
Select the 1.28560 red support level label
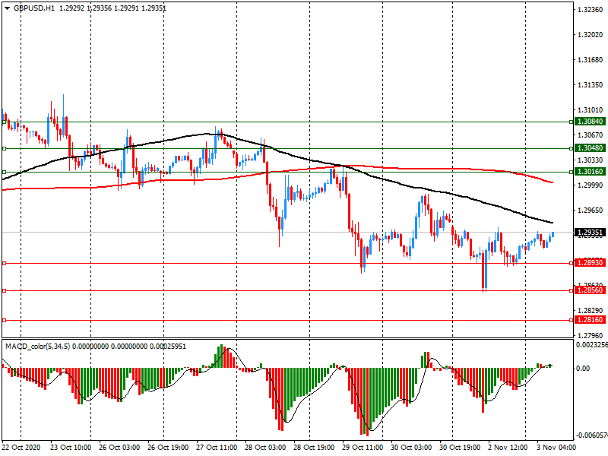click(590, 290)
